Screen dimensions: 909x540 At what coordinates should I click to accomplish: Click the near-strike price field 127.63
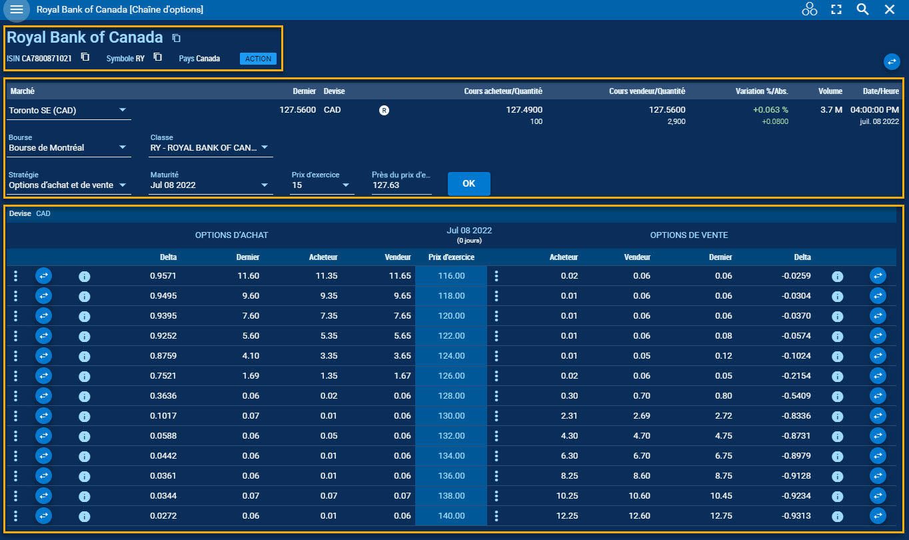click(401, 185)
